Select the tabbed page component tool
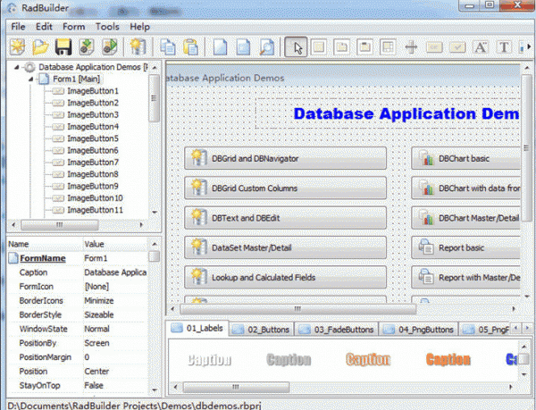Viewport: 536px width, 410px height. click(x=341, y=46)
